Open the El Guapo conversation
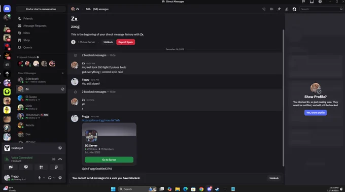The image size is (345, 192). point(41,98)
